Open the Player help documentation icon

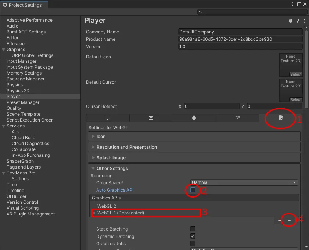tap(291, 21)
